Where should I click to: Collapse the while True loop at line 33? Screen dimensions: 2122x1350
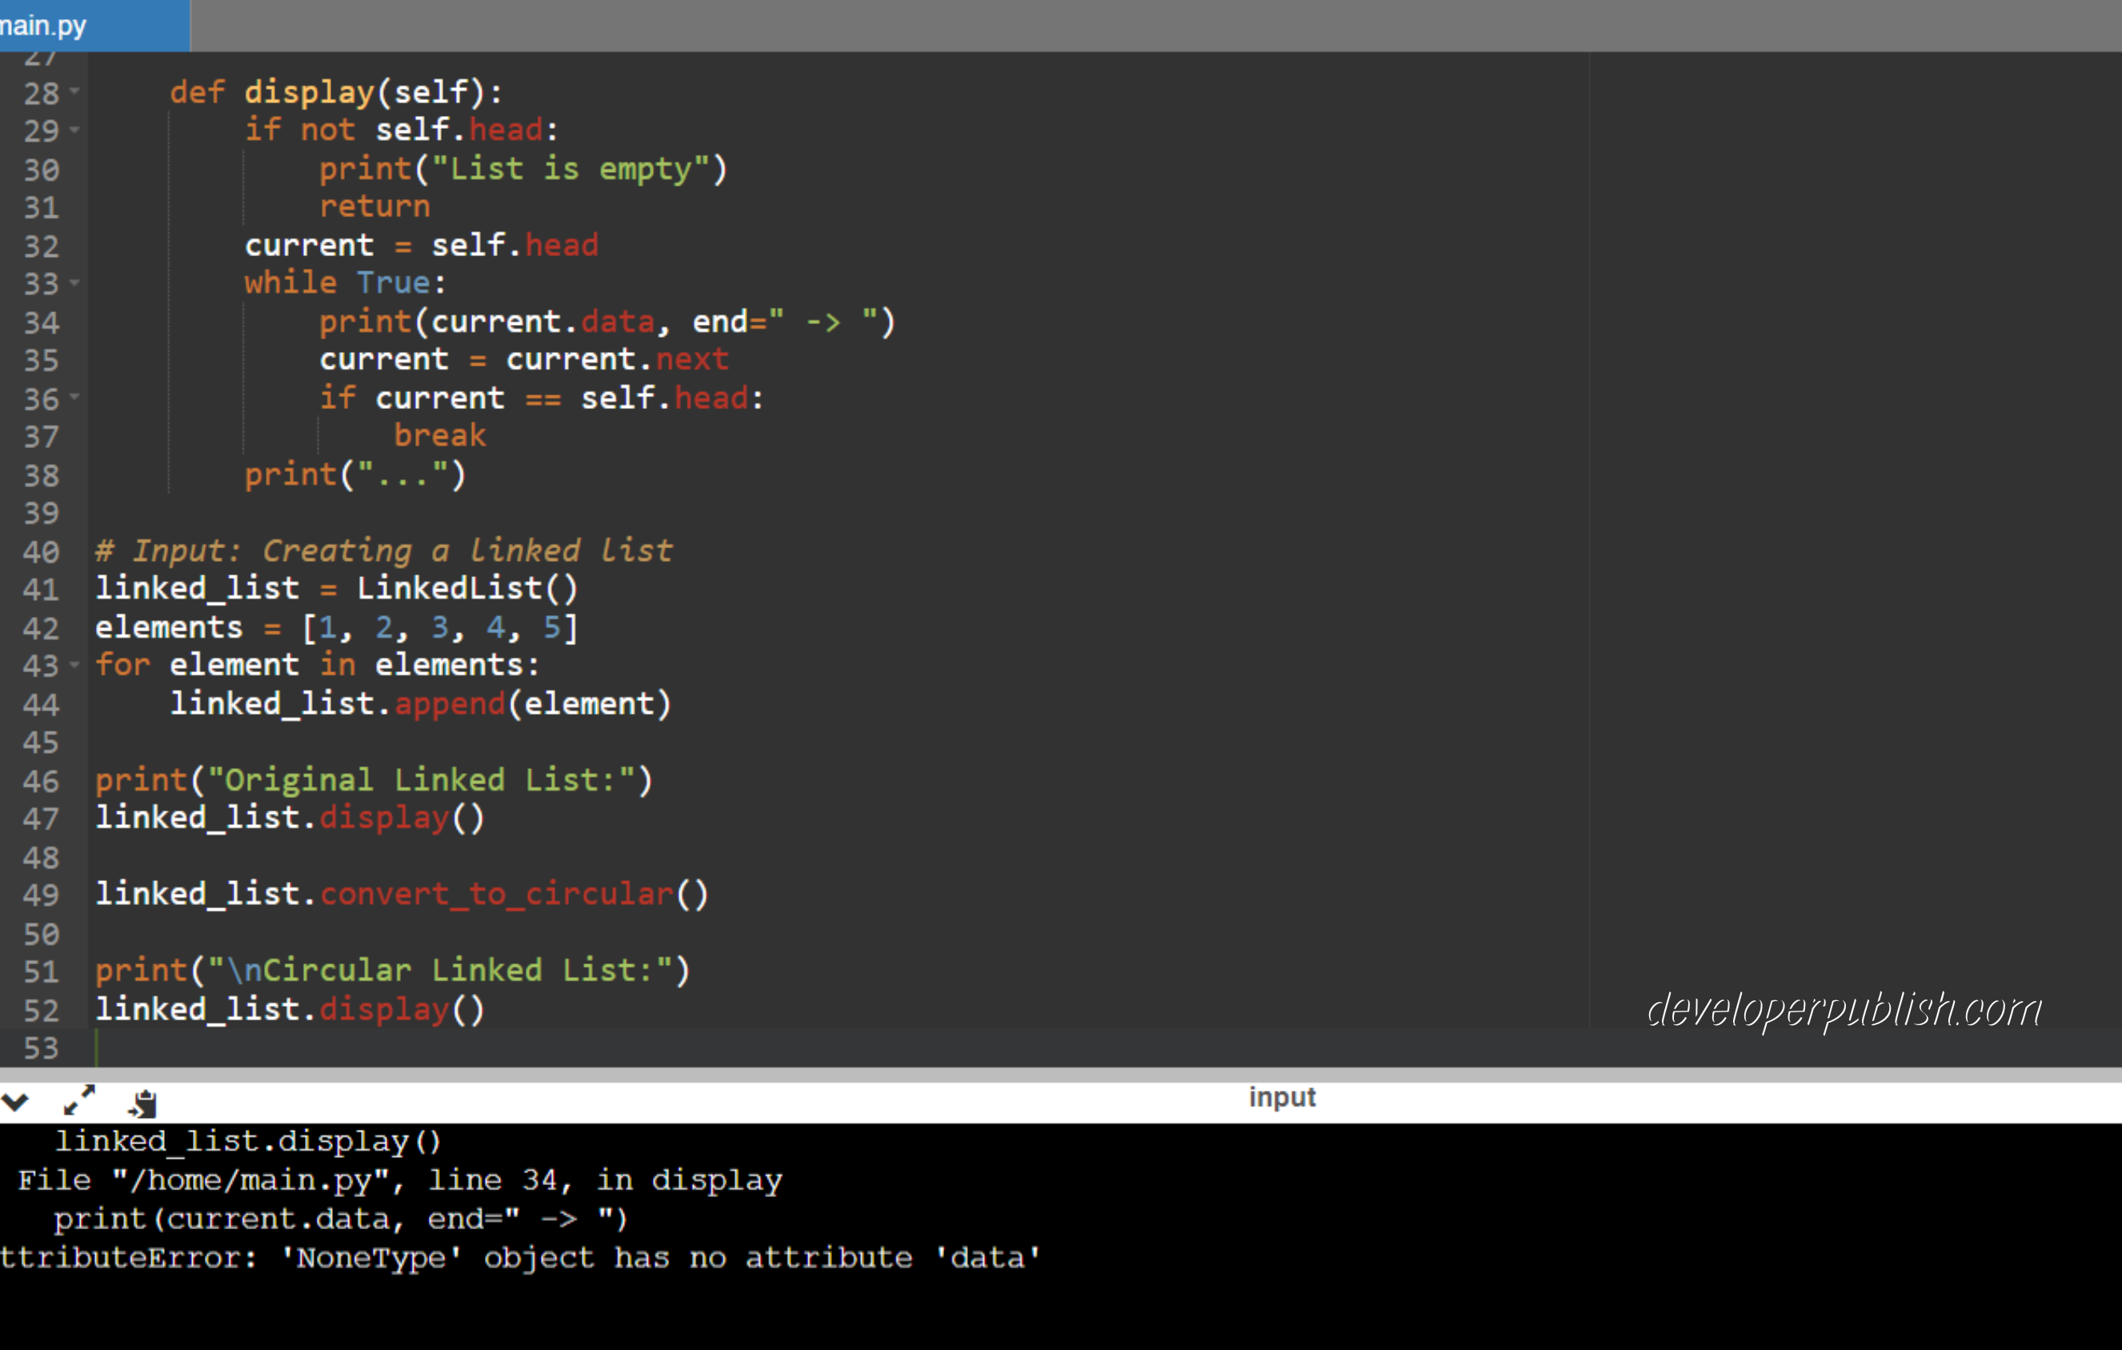pyautogui.click(x=75, y=284)
